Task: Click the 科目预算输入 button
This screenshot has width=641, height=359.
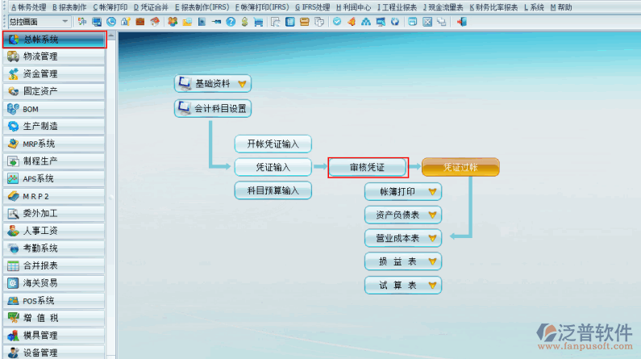Action: point(273,191)
